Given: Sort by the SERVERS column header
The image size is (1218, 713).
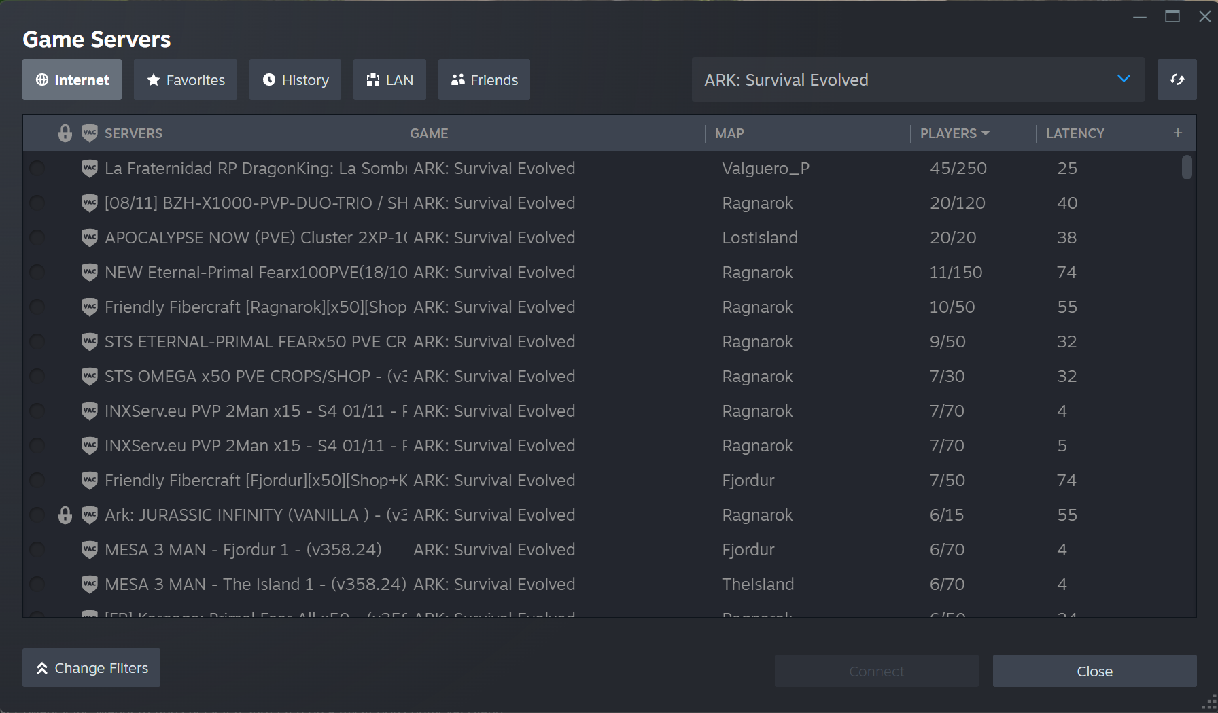Looking at the screenshot, I should point(133,133).
